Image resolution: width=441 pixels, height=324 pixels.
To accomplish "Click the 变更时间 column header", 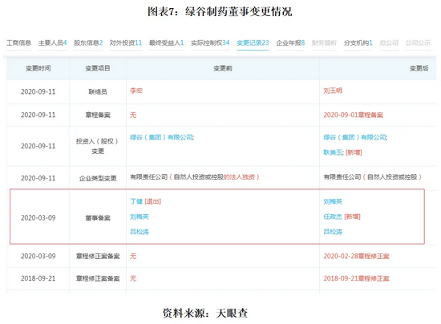I will coord(38,68).
